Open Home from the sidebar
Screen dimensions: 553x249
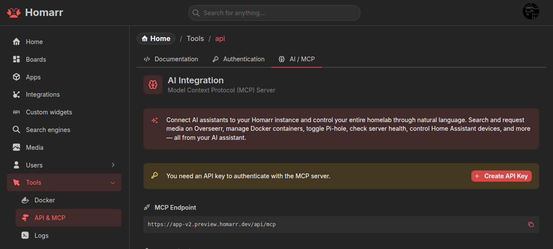coord(64,42)
